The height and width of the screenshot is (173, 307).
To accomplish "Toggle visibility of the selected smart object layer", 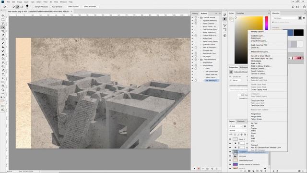I will pos(230,152).
